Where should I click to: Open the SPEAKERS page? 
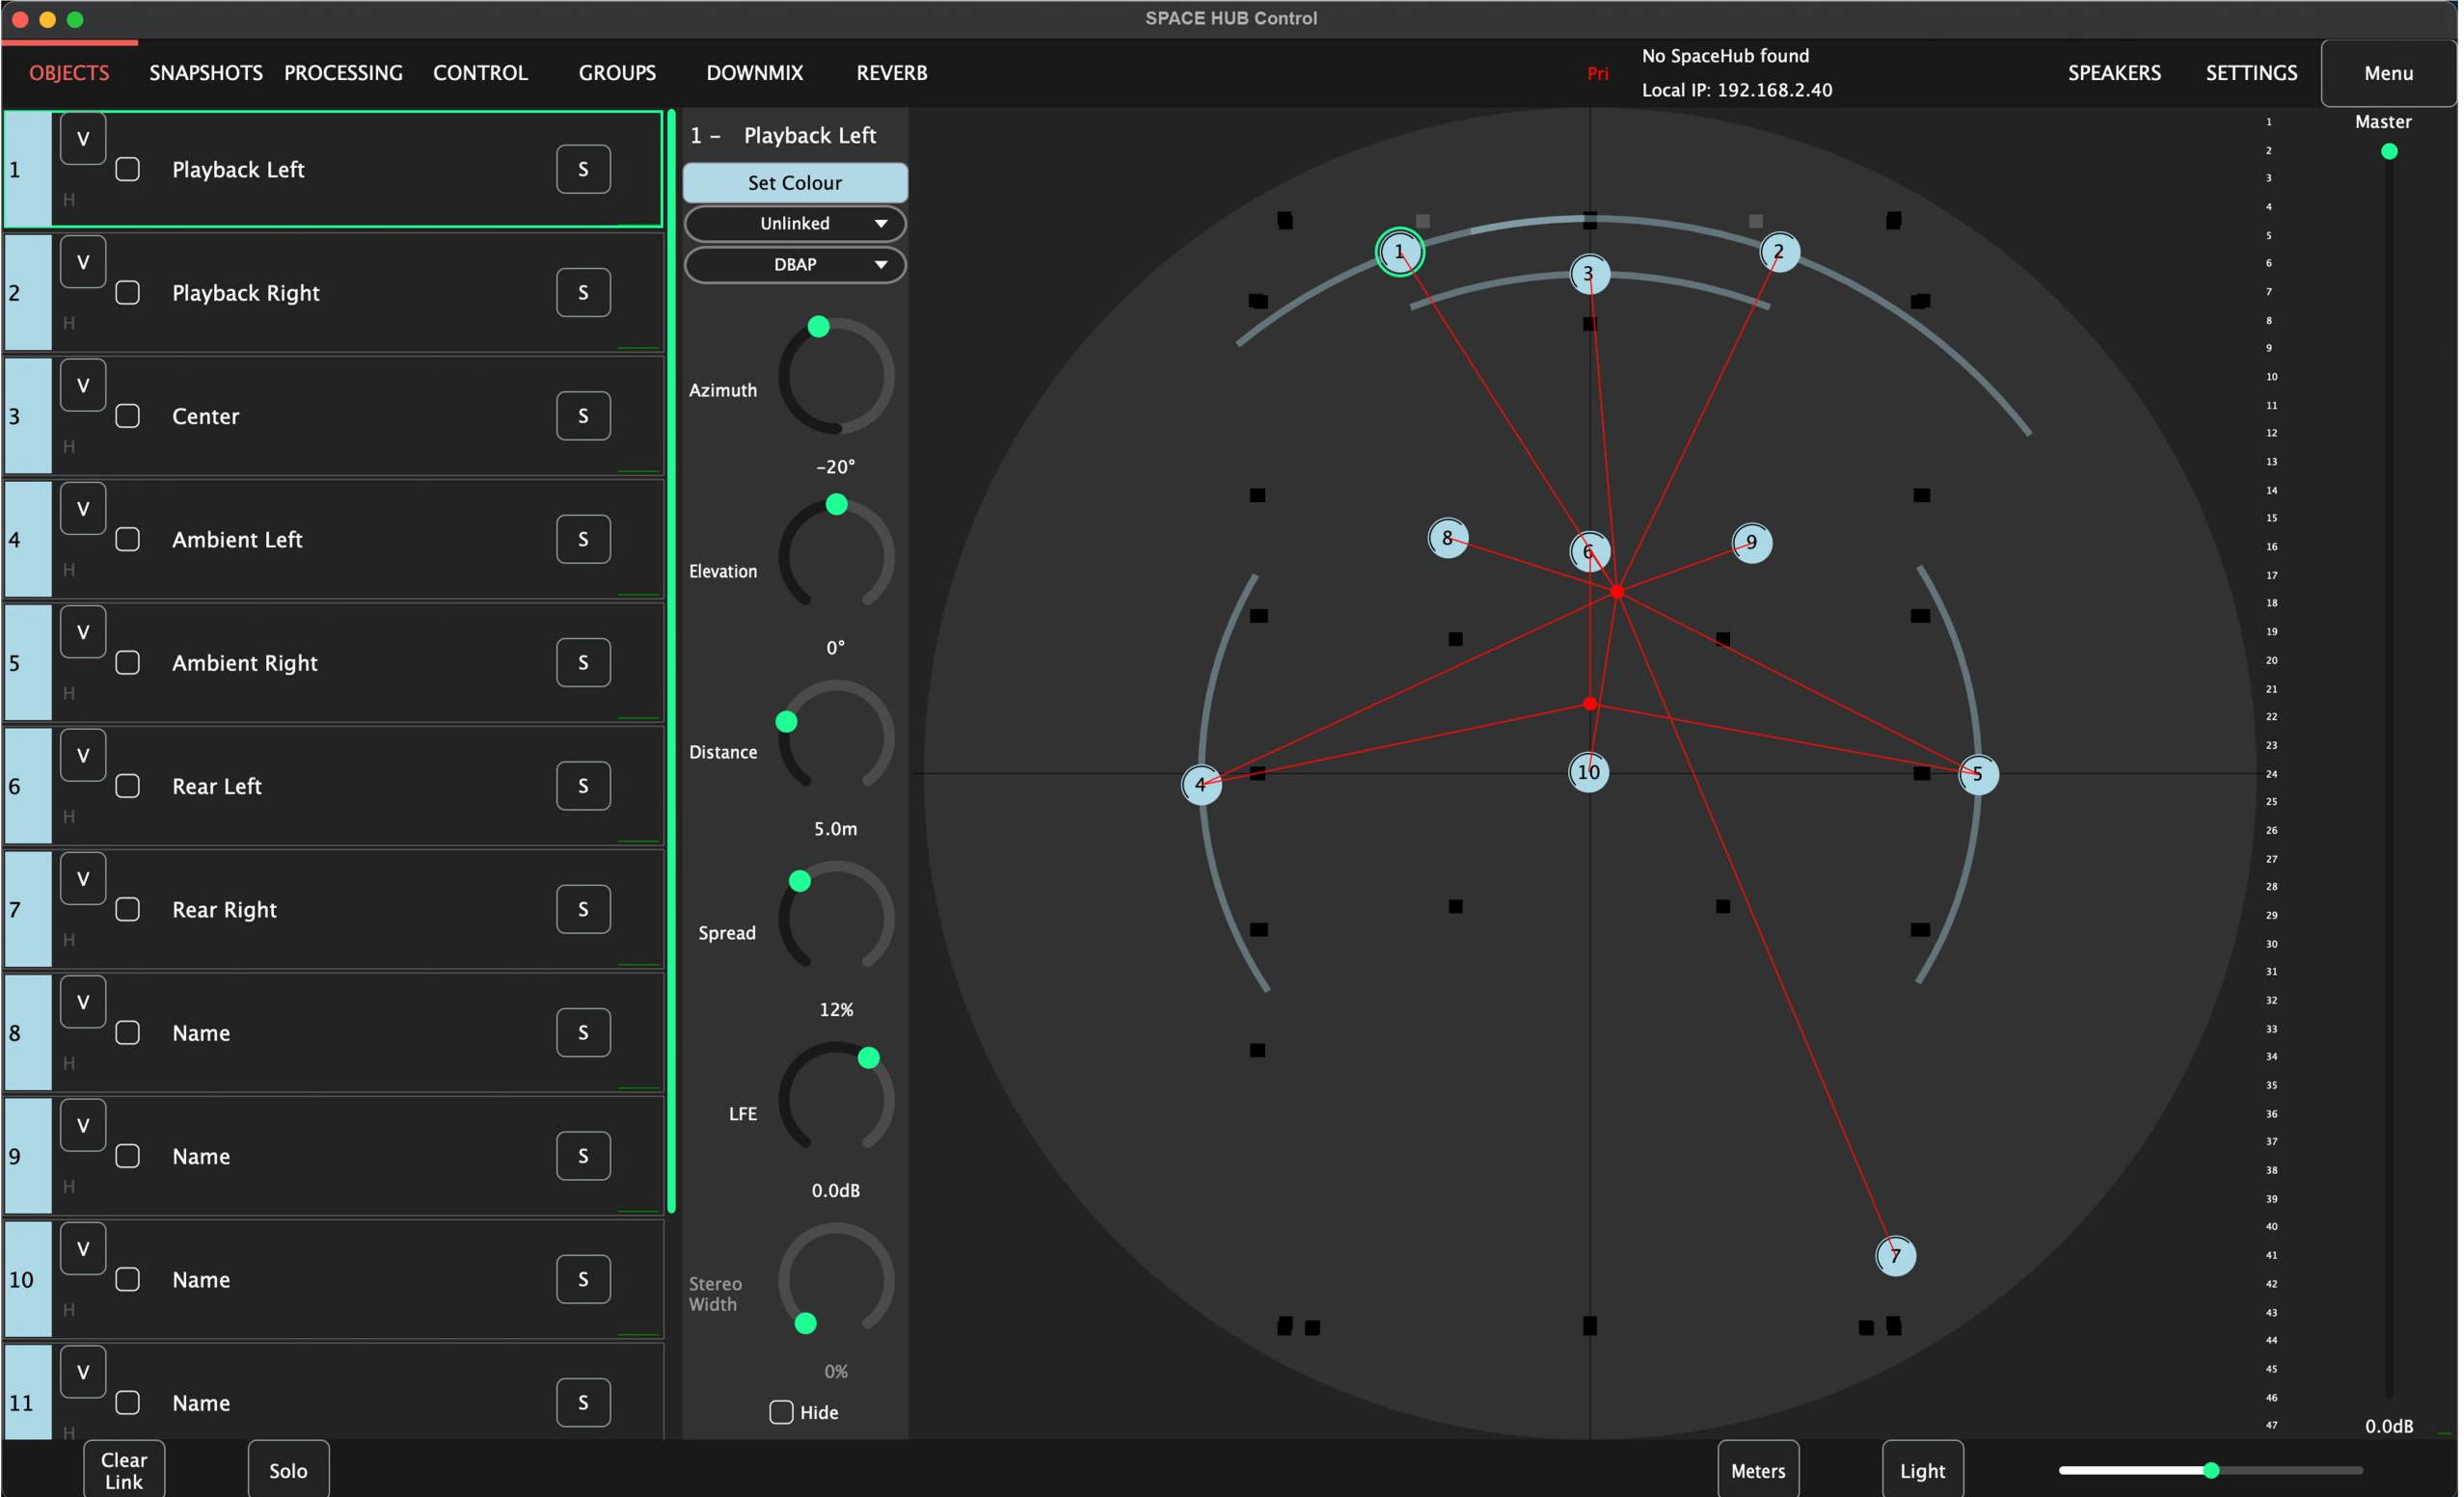[2115, 73]
